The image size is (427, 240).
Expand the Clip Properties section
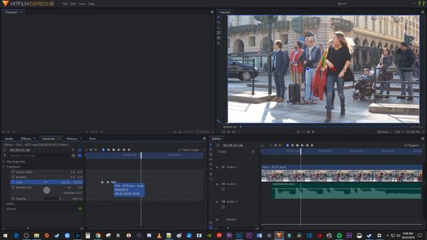tap(4, 161)
